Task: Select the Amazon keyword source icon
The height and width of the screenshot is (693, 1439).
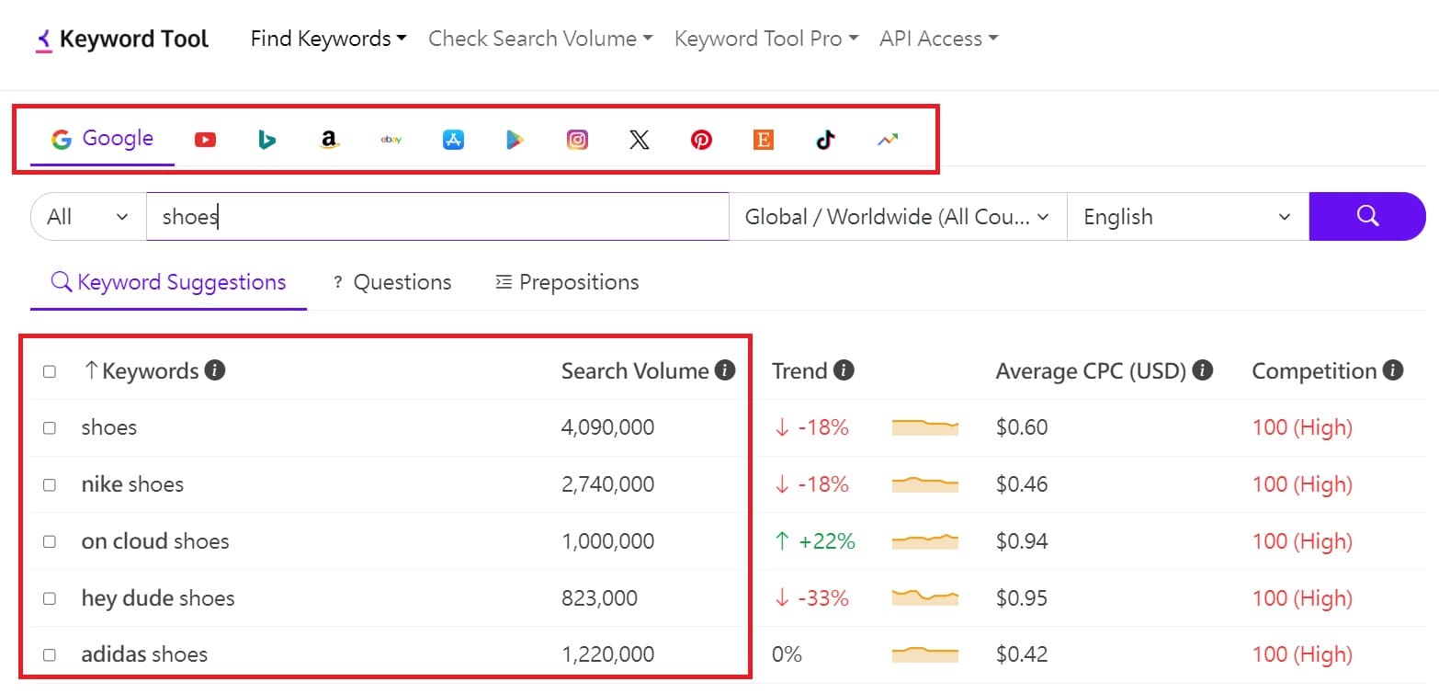Action: tap(329, 140)
